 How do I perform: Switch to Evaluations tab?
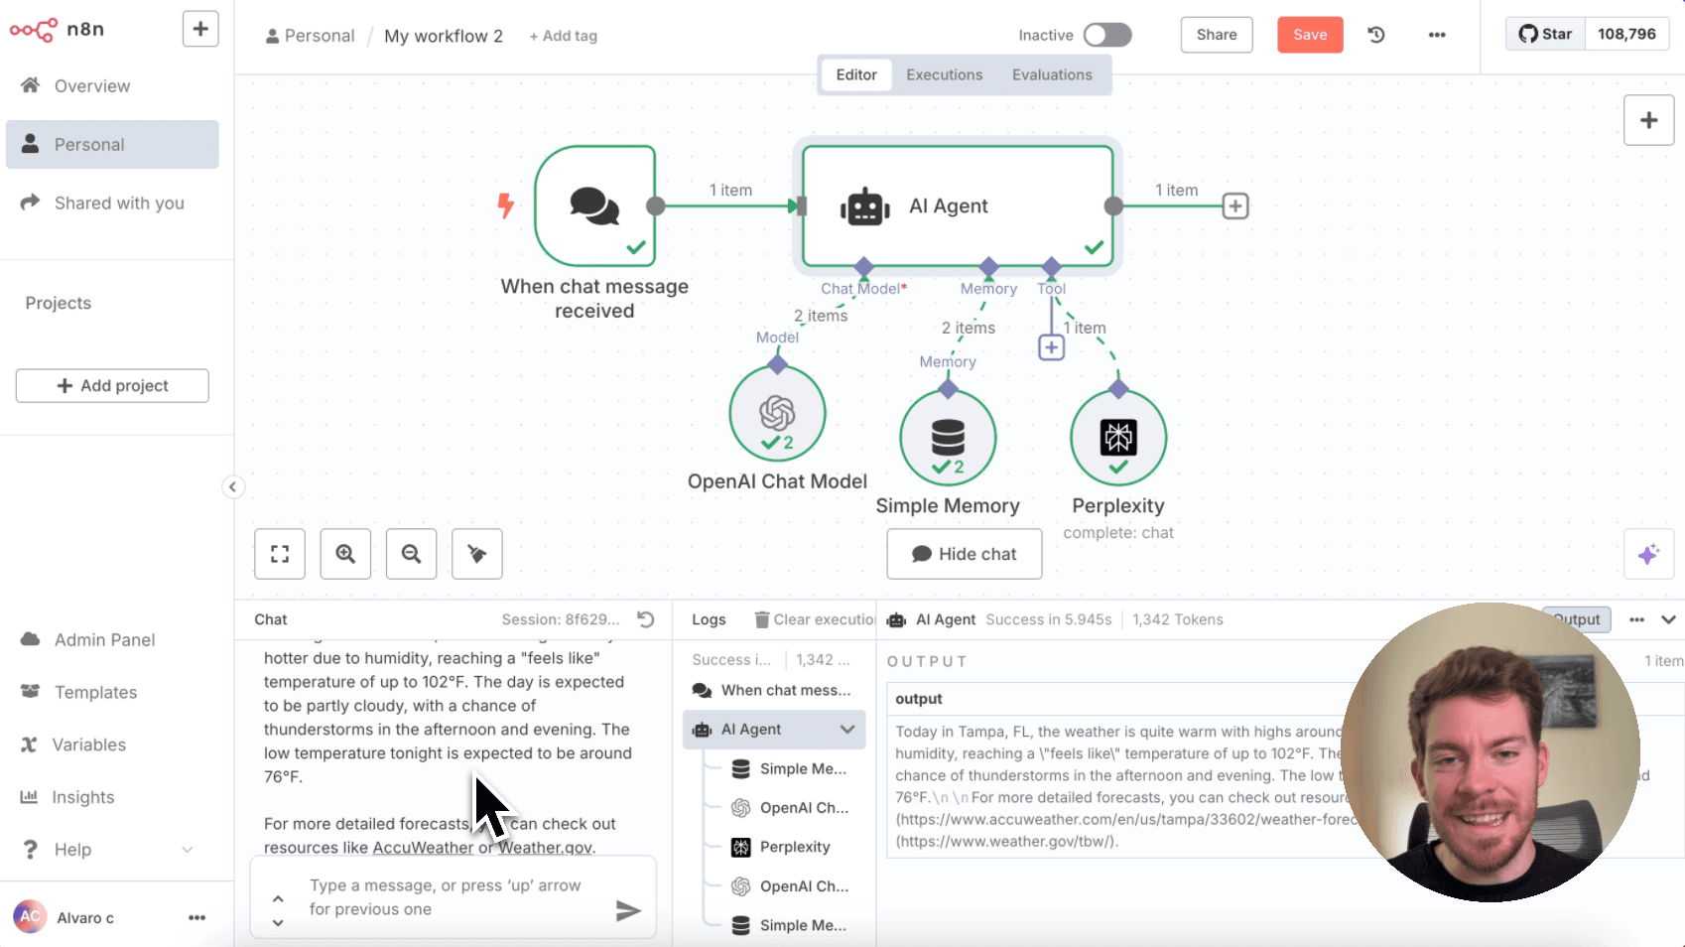pos(1052,74)
